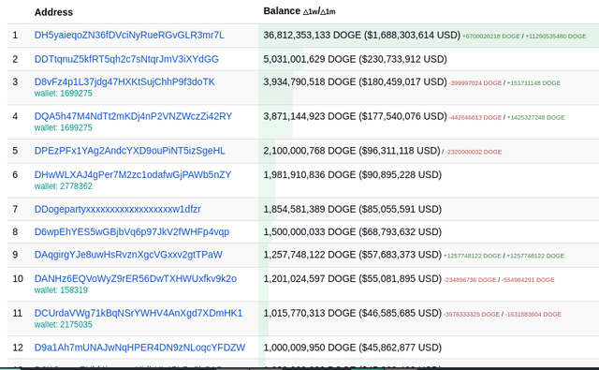Click weekly change -3976333325 DOGE
This screenshot has width=599, height=370.
click(472, 314)
